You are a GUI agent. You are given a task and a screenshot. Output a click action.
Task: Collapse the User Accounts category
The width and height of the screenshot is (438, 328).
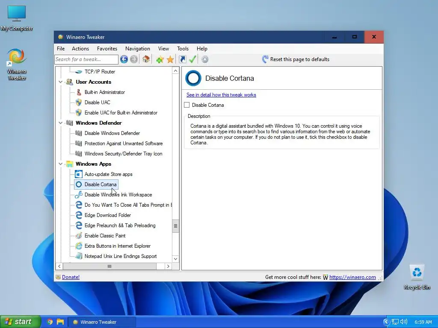(60, 82)
